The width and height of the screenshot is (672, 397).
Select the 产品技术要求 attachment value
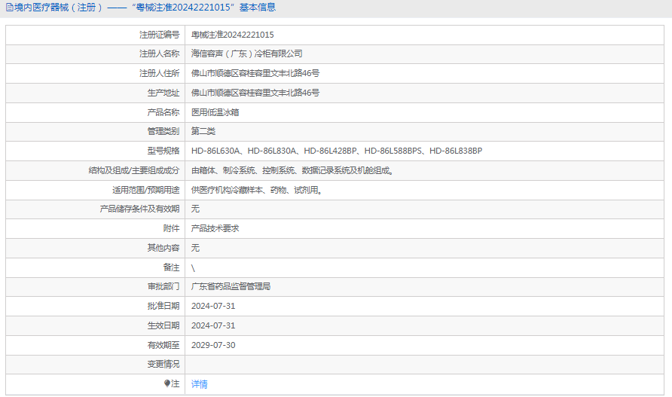[215, 228]
